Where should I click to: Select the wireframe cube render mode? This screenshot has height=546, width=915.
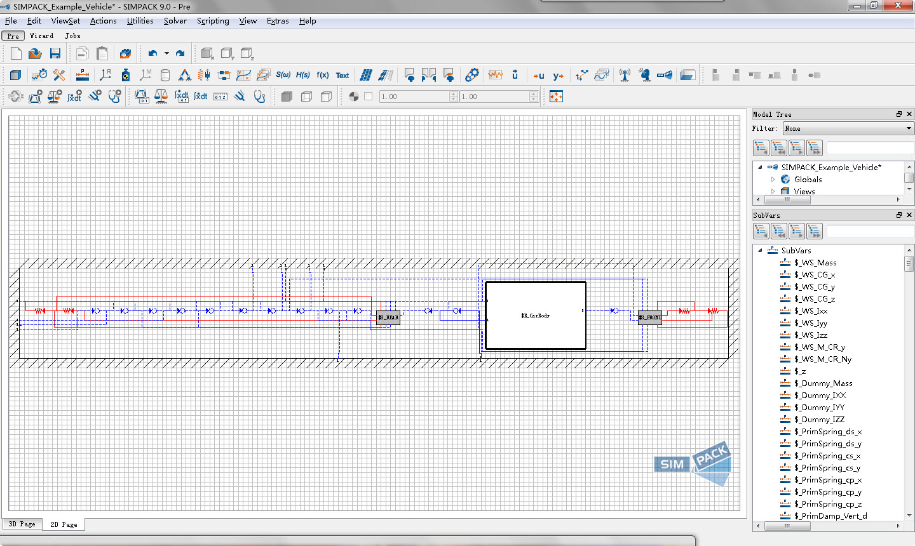pyautogui.click(x=306, y=97)
